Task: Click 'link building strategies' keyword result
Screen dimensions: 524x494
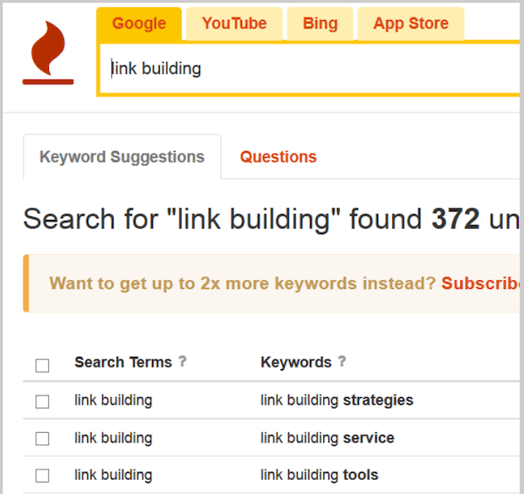Action: click(x=336, y=401)
